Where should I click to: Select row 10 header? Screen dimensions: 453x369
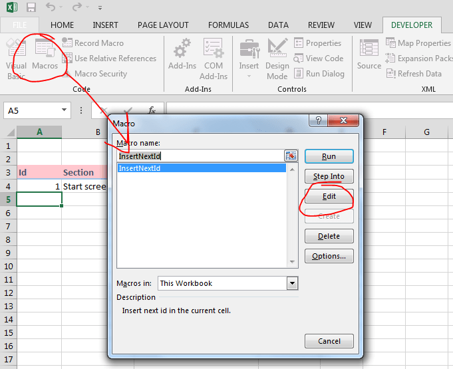8,266
